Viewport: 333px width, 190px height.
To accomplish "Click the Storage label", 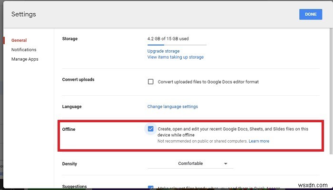I will coord(69,39).
